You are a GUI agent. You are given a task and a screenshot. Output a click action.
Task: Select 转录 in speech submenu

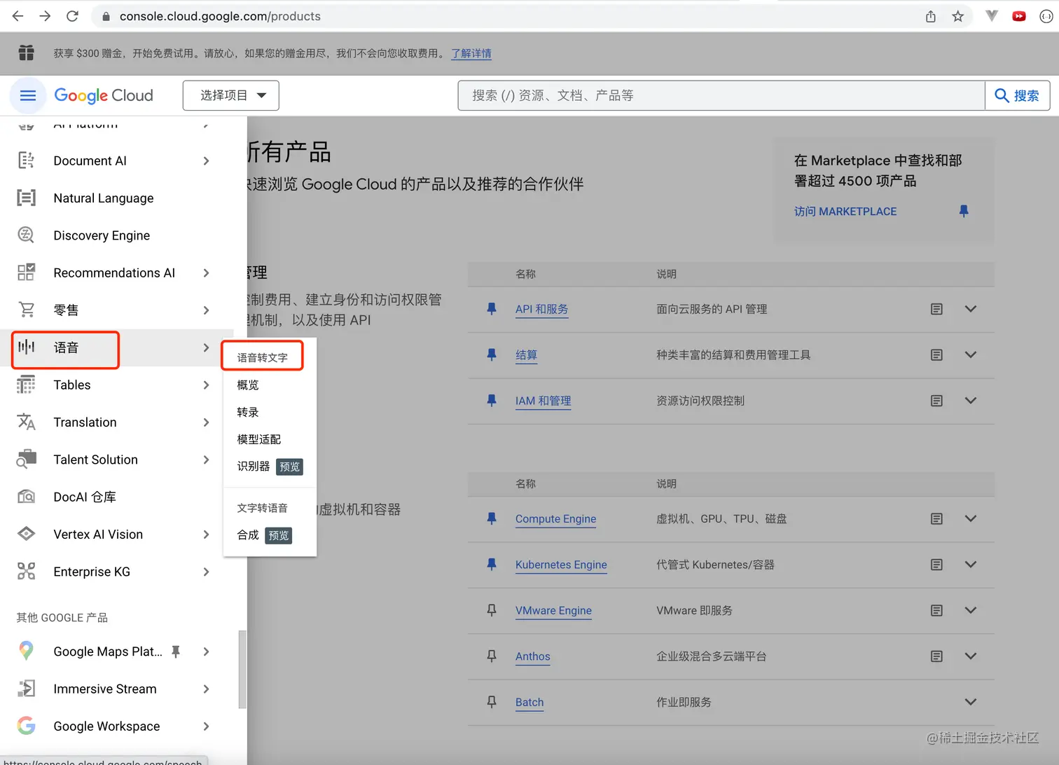coord(248,412)
